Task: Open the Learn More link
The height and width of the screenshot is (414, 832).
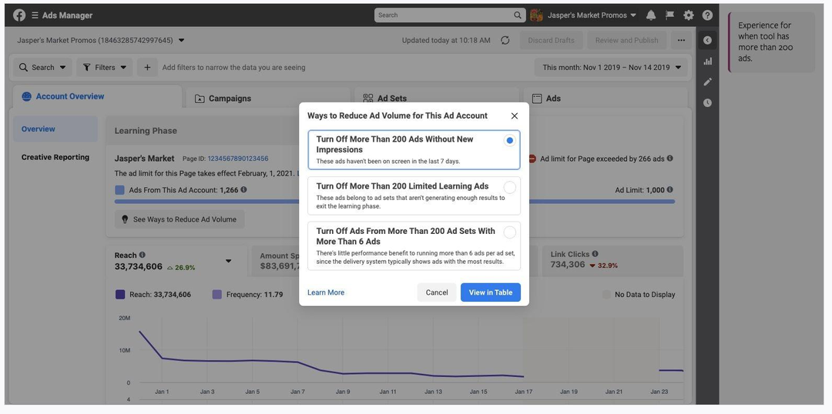Action: [x=326, y=292]
